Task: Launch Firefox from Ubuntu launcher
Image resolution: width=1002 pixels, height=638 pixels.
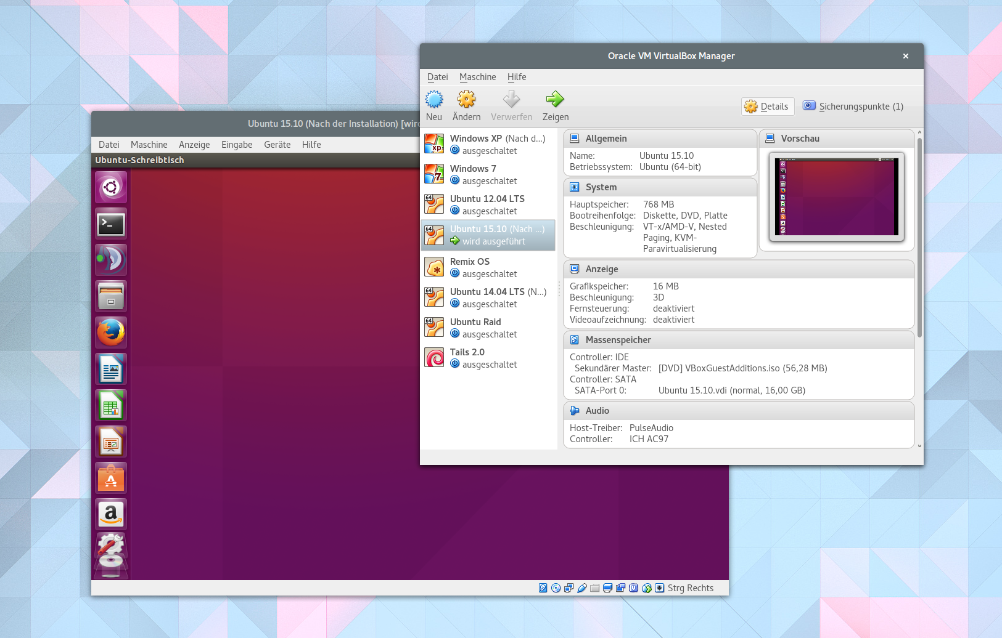Action: tap(111, 333)
